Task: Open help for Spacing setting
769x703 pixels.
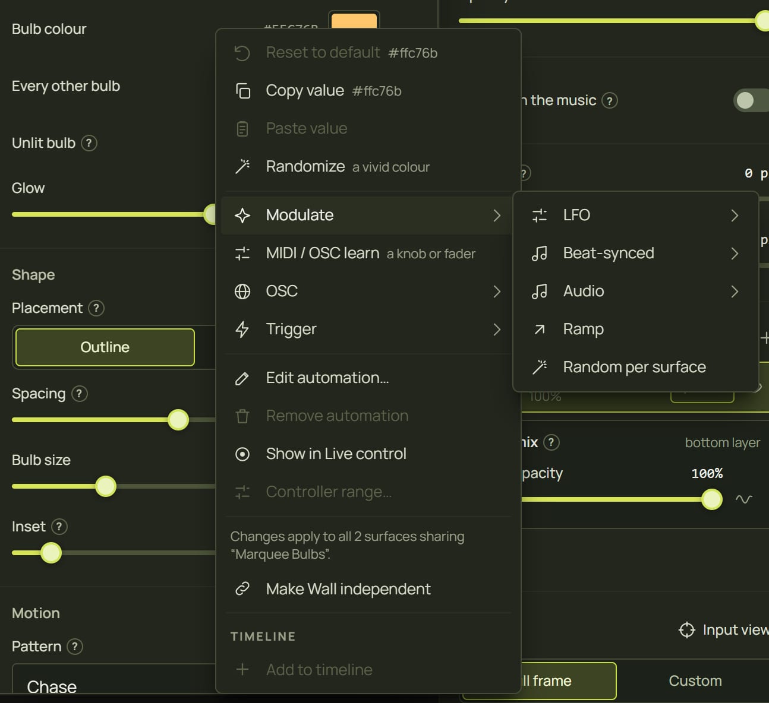Action: (80, 394)
